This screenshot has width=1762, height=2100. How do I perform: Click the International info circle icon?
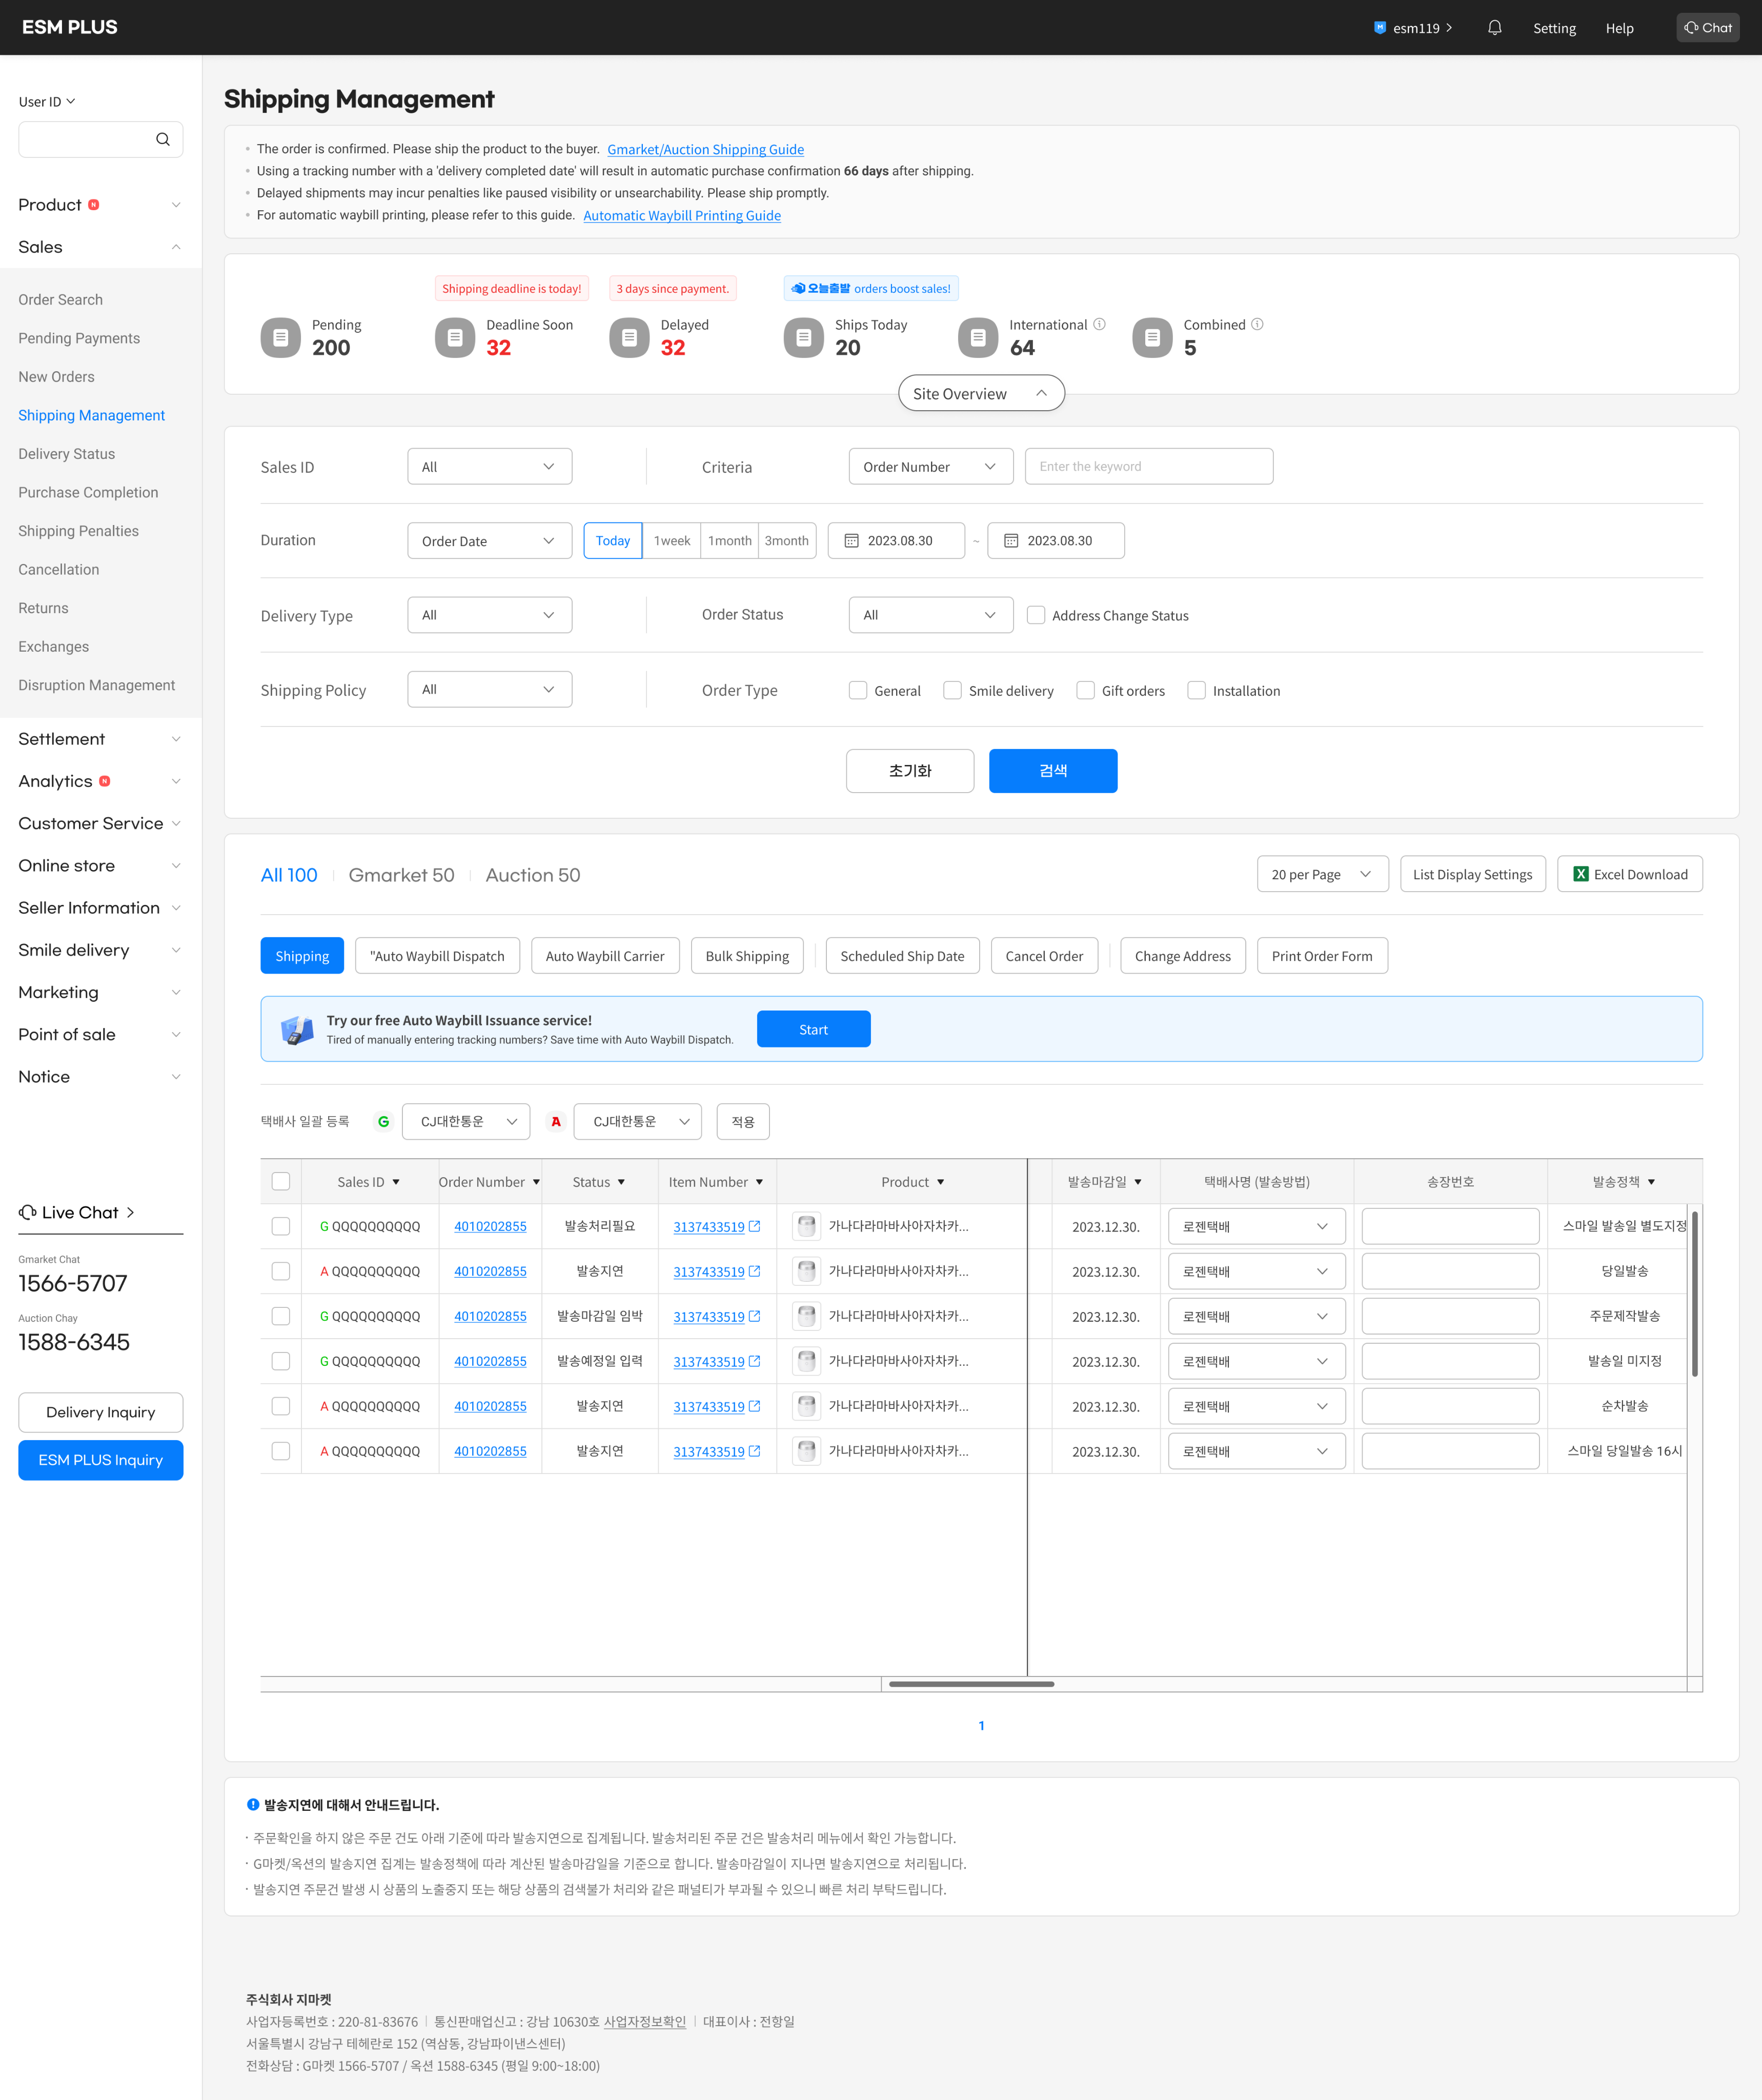click(x=1099, y=324)
